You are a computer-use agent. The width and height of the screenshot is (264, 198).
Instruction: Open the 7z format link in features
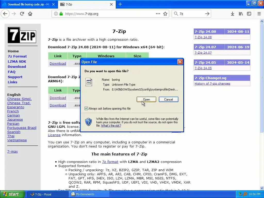(110, 162)
